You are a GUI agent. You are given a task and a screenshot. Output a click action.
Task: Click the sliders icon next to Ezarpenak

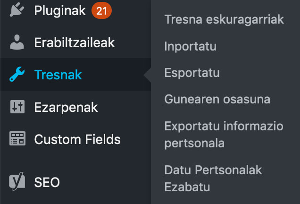17,107
